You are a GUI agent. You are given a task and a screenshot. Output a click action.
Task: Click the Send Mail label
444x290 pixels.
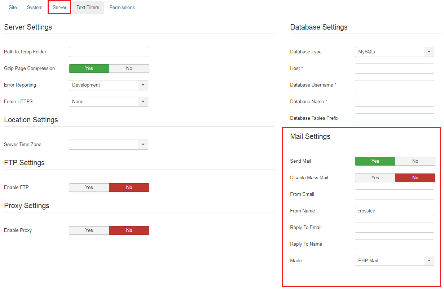click(300, 161)
